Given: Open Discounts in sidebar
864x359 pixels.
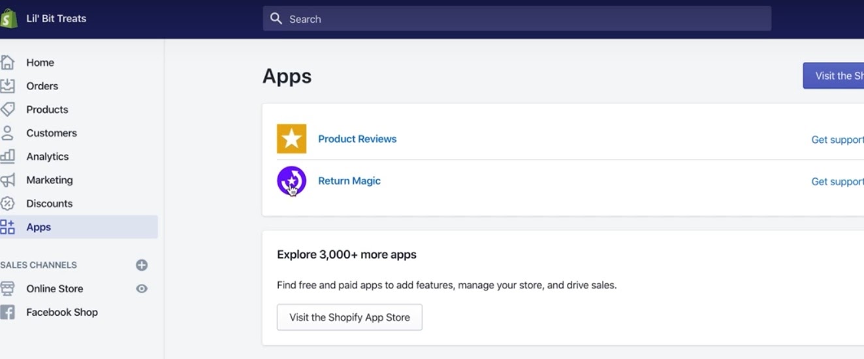Looking at the screenshot, I should coord(49,204).
